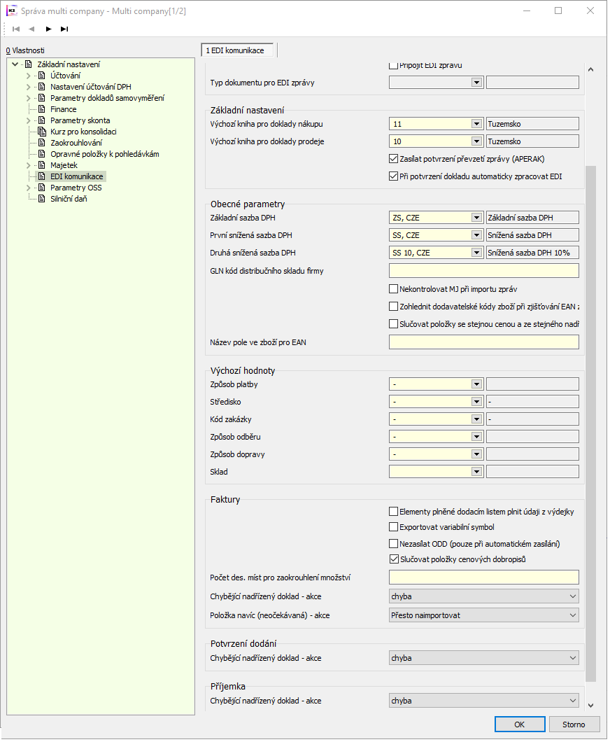
Task: Open Způsob platby dropdown
Action: 476,384
